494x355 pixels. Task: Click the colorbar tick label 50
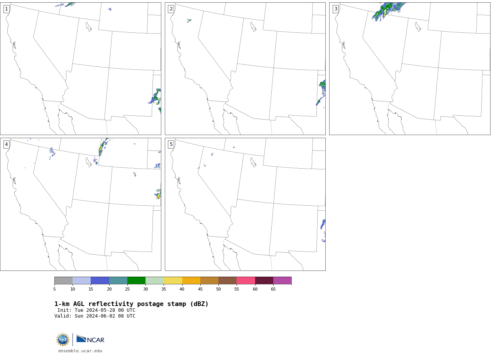(218, 289)
